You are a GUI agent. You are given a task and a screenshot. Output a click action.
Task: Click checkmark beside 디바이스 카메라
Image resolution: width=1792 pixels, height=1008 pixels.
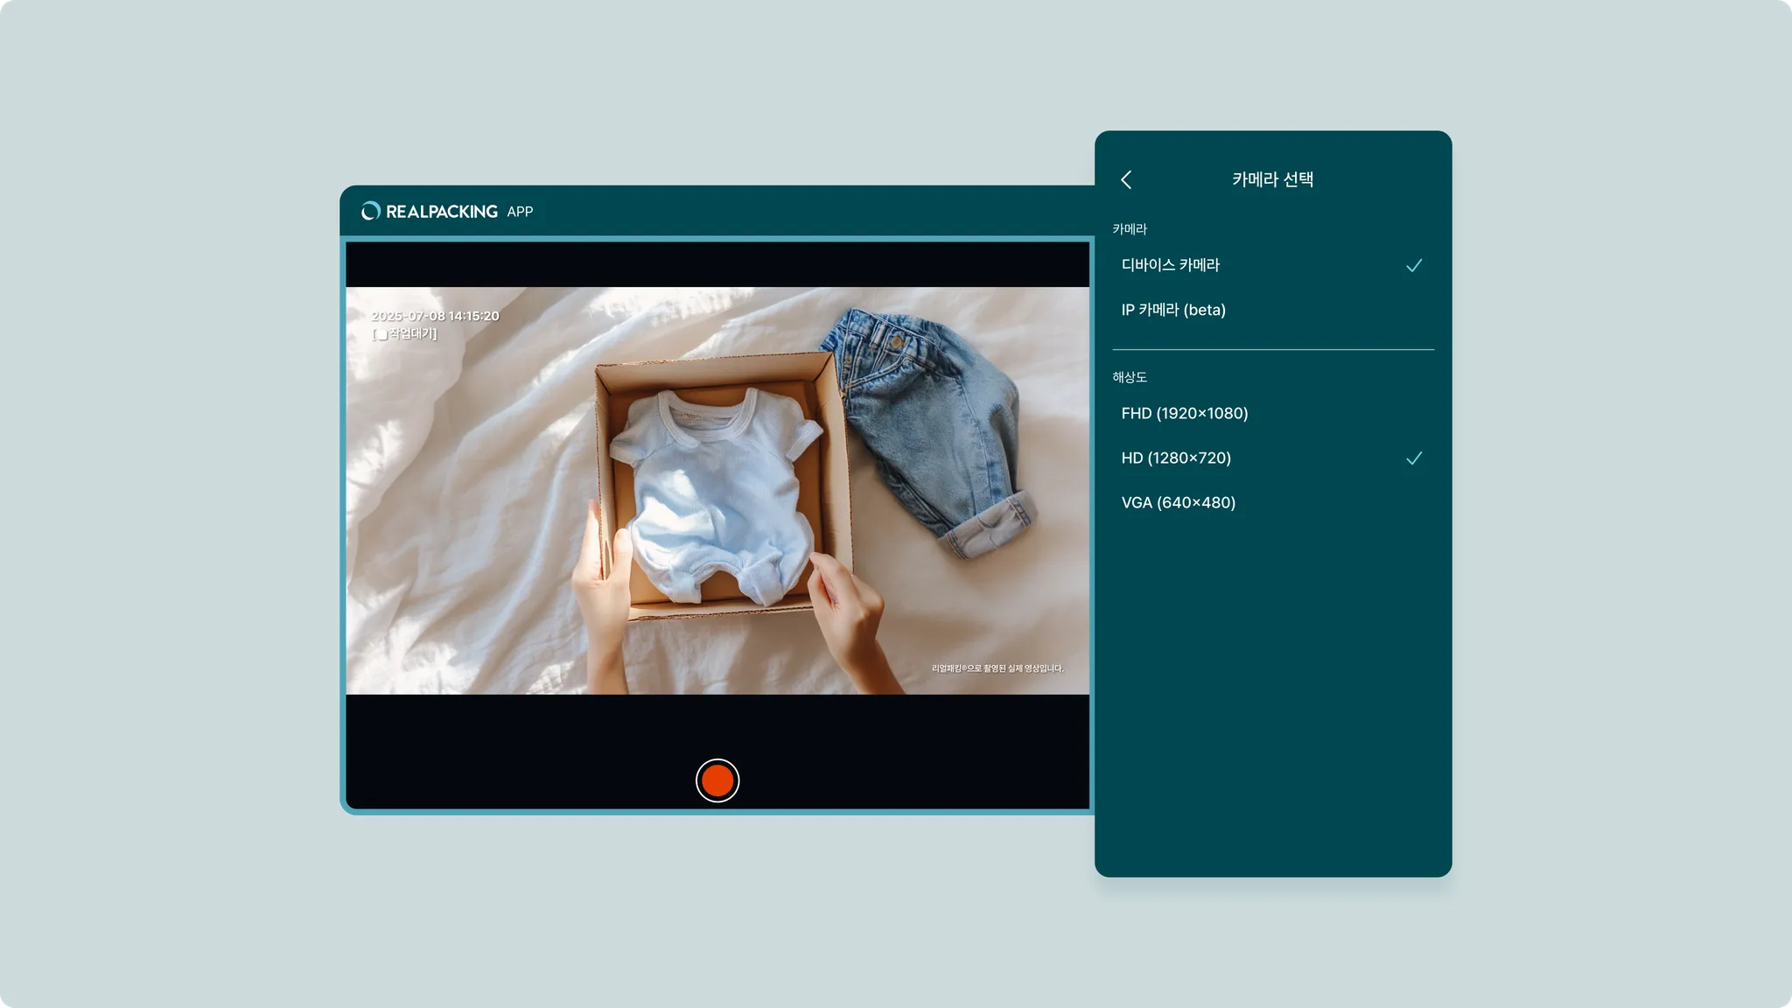click(x=1414, y=265)
